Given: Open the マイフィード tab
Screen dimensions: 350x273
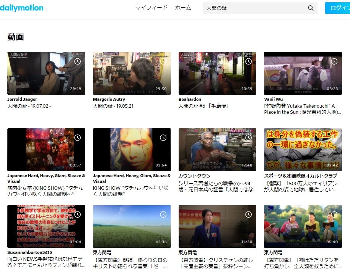Looking at the screenshot, I should pyautogui.click(x=151, y=8).
